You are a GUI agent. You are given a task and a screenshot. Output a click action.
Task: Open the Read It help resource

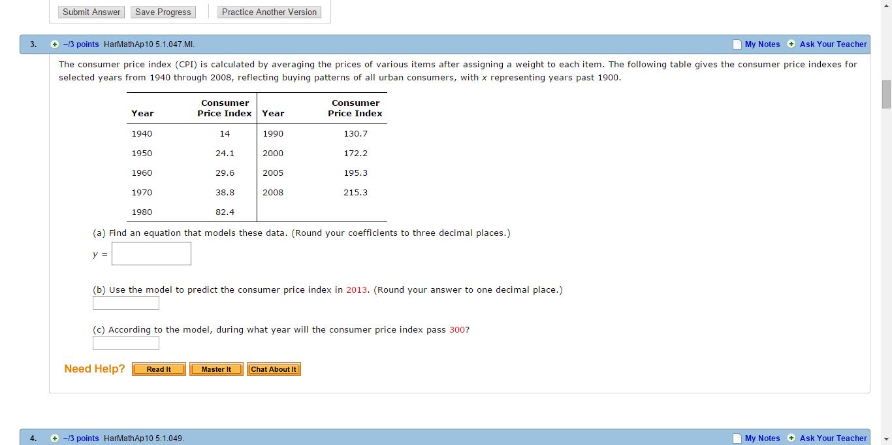(x=158, y=369)
